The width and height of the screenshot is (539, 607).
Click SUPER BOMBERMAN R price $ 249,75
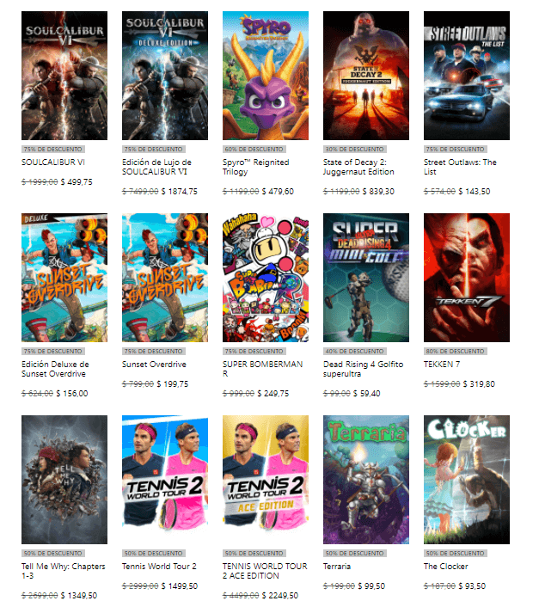(x=273, y=393)
